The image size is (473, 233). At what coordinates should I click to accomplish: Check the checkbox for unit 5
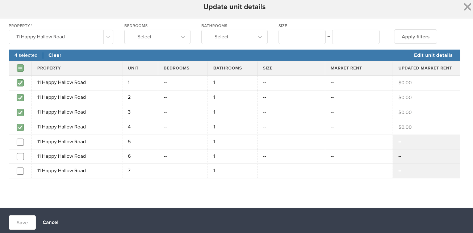click(20, 141)
